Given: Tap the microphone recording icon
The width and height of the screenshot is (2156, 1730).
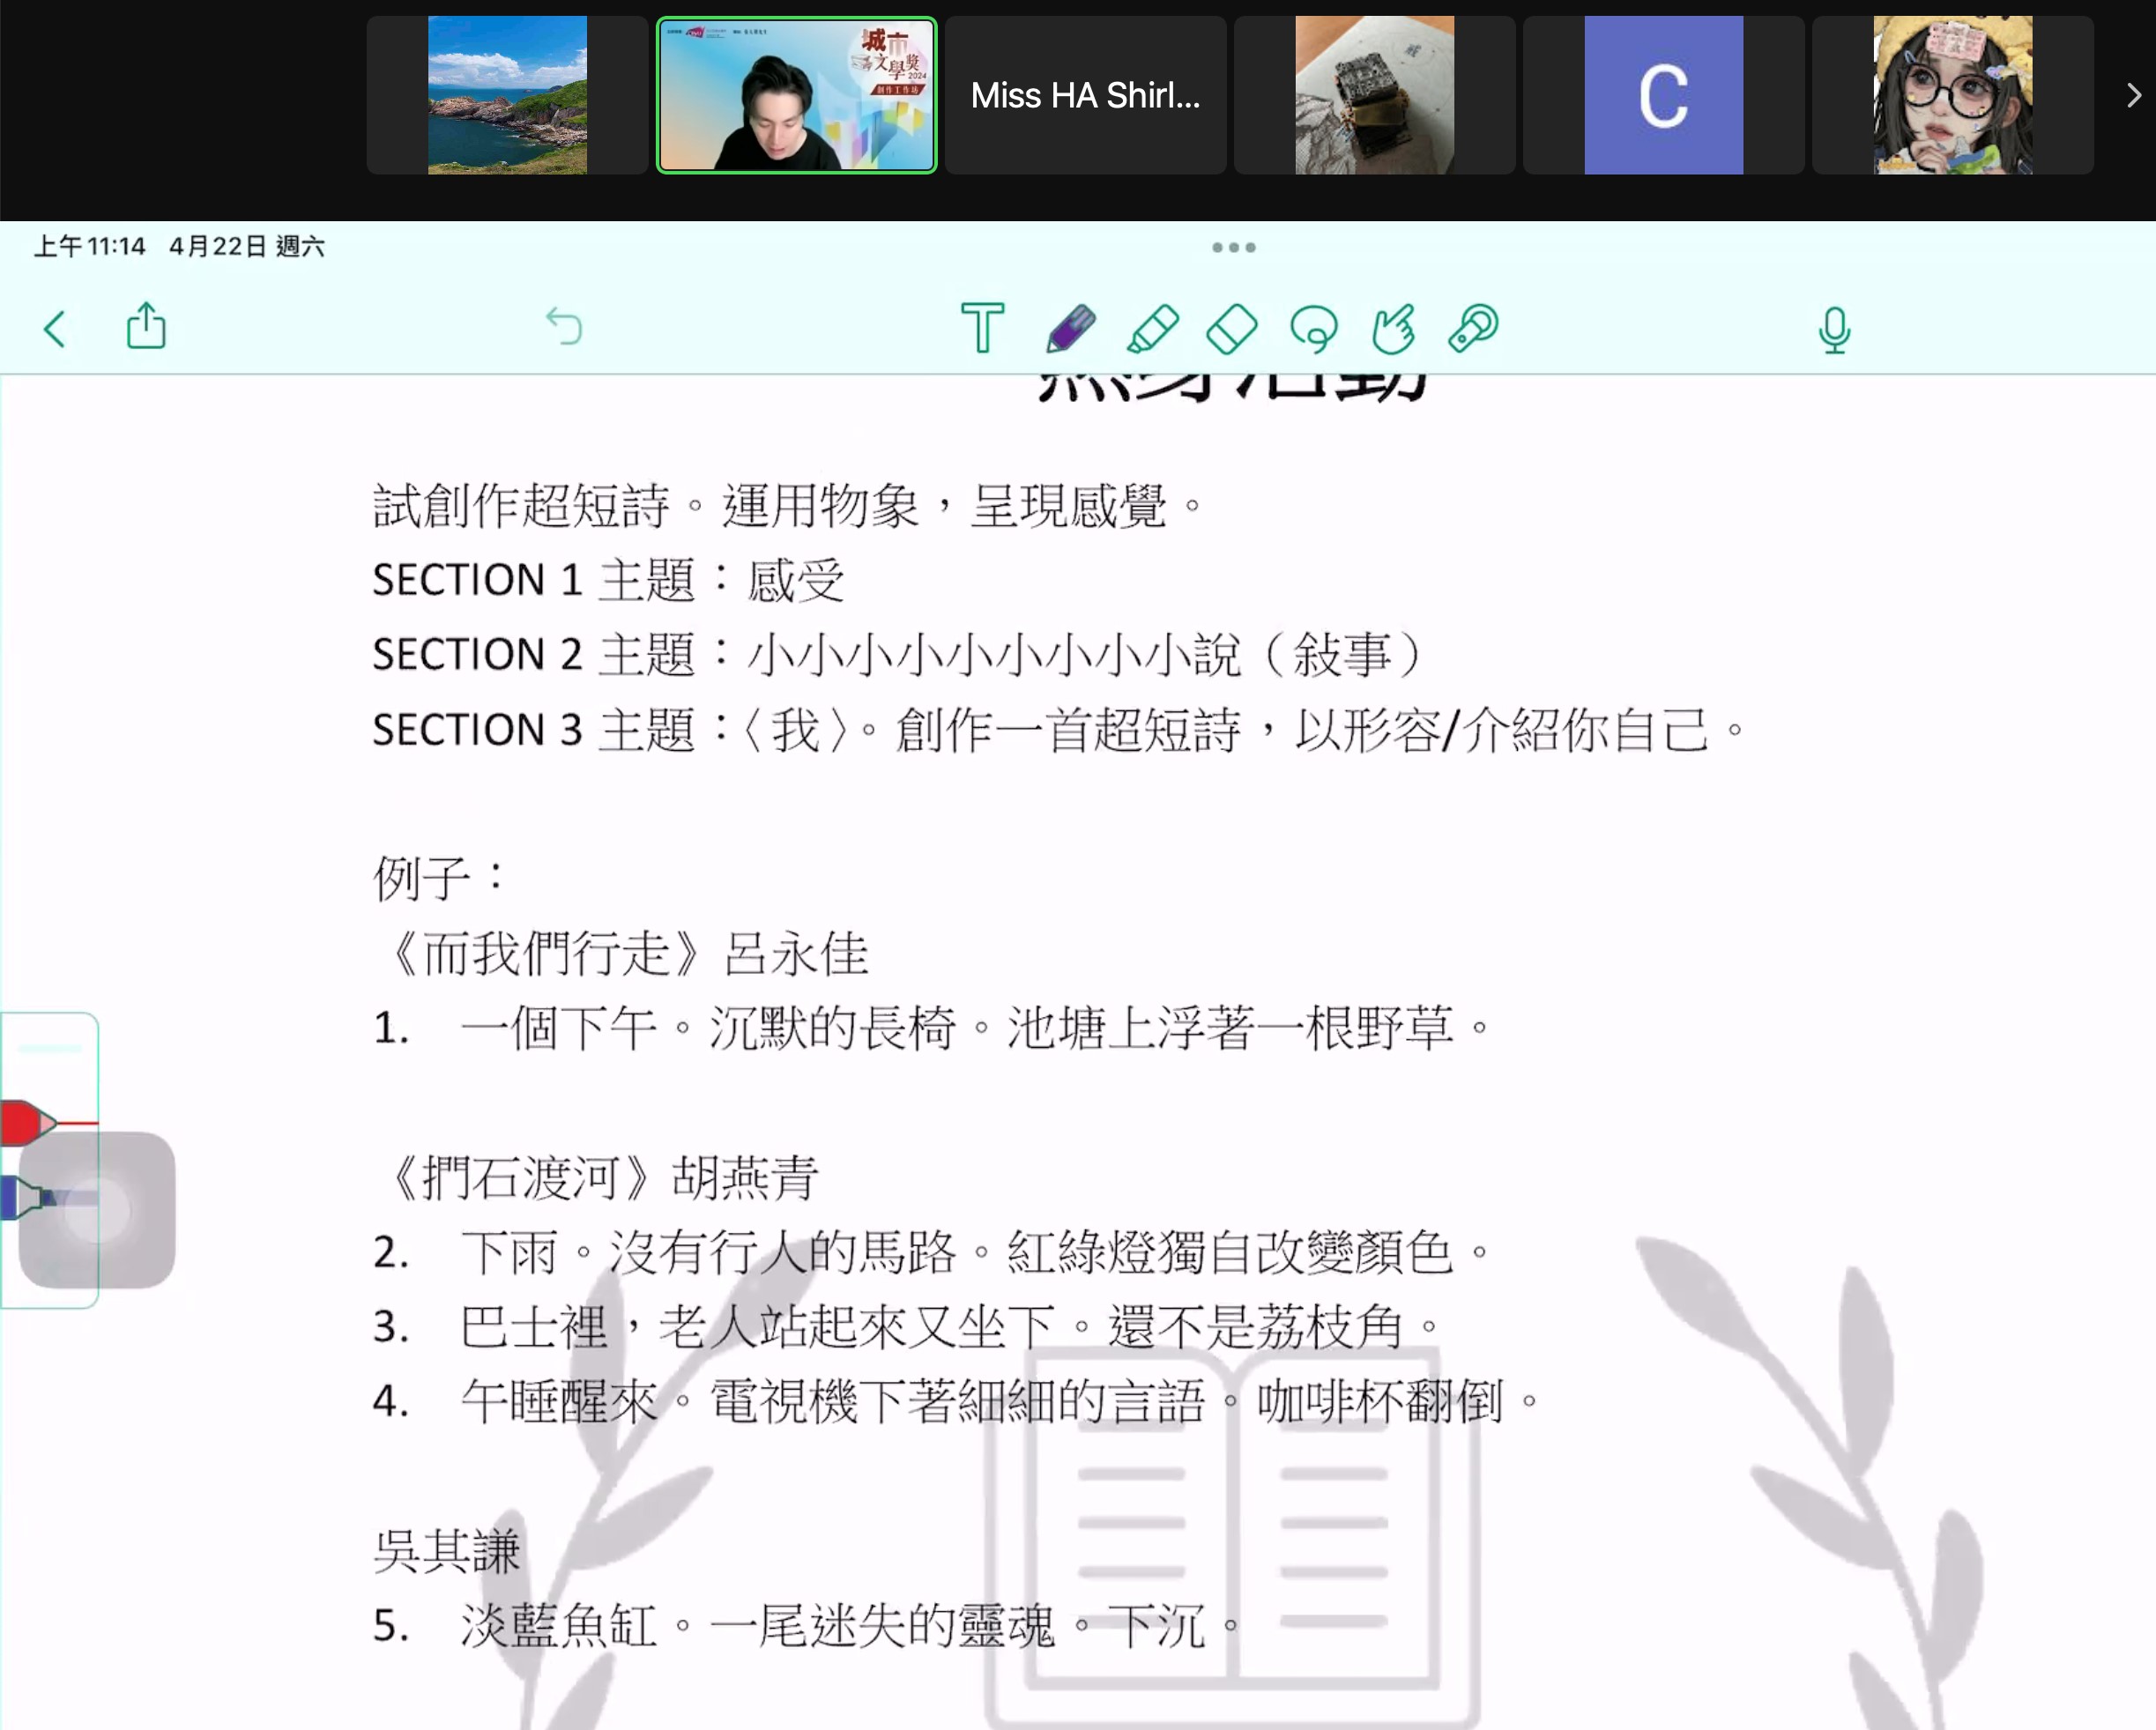Looking at the screenshot, I should 1834,330.
